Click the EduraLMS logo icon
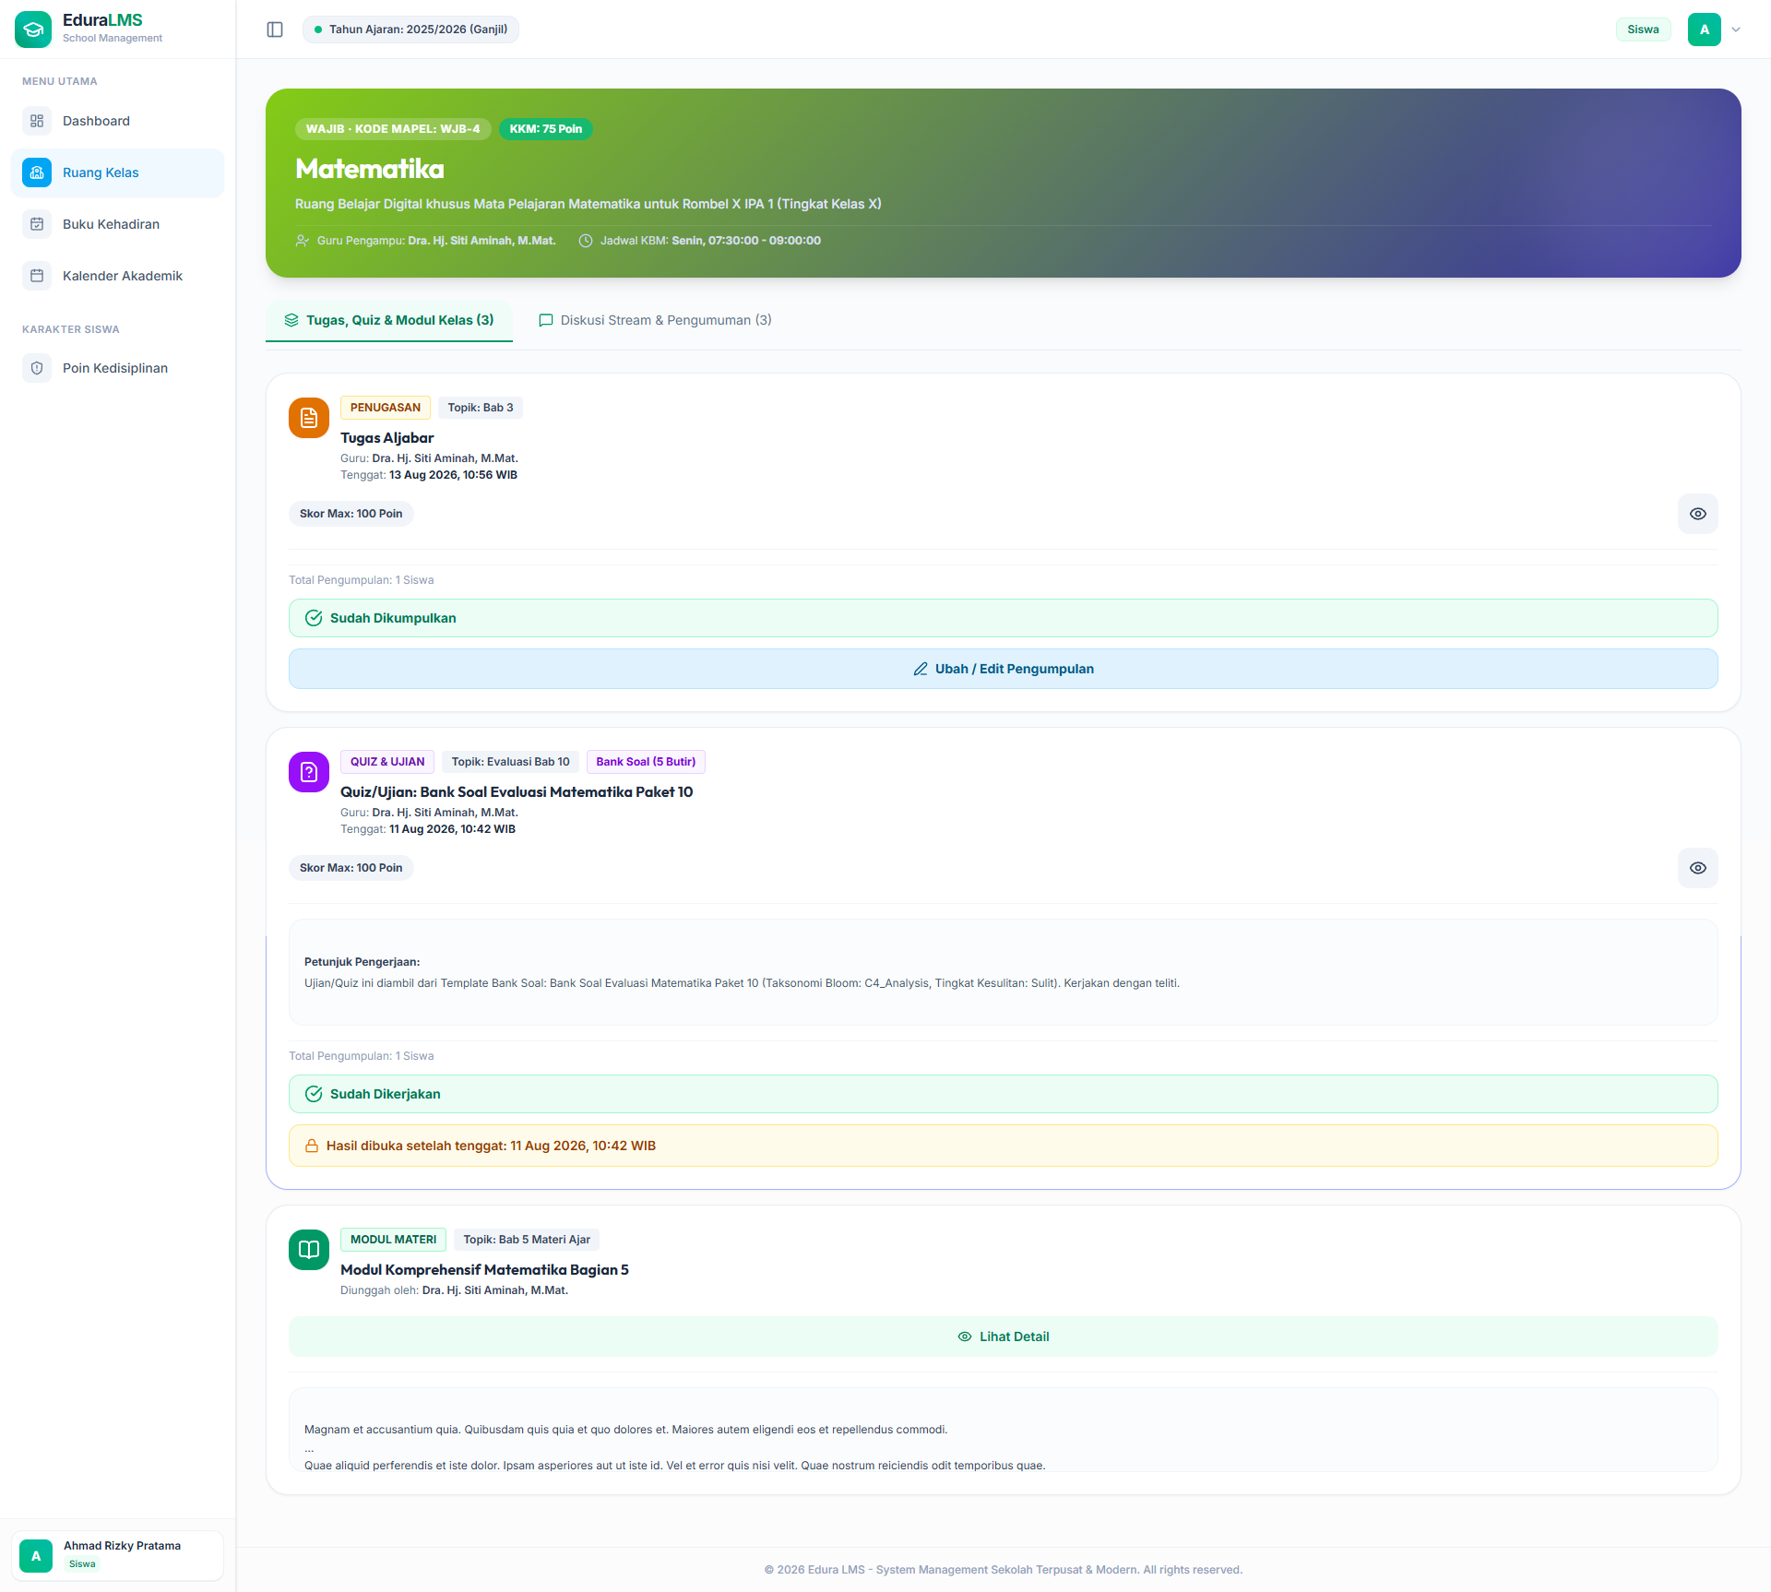The width and height of the screenshot is (1771, 1592). 33,30
